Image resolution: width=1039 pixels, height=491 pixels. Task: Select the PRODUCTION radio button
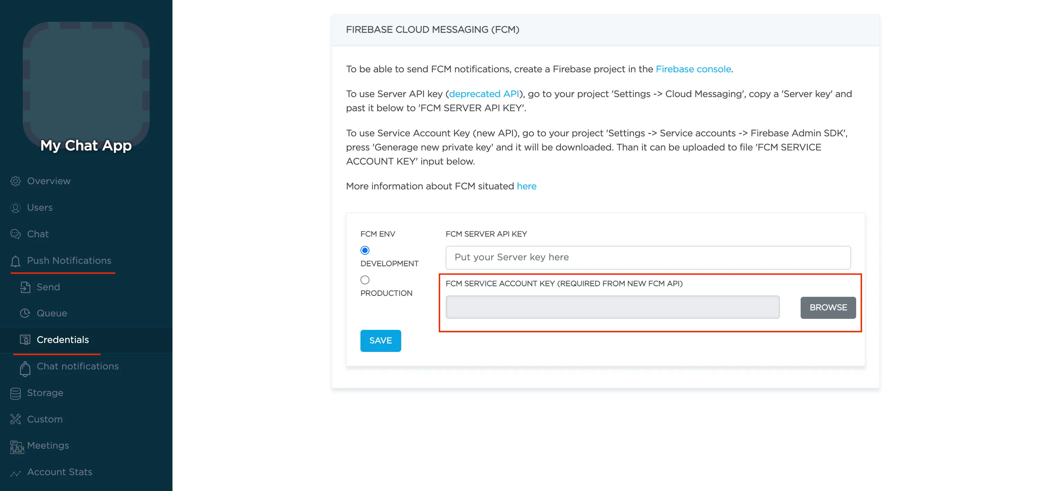click(365, 280)
